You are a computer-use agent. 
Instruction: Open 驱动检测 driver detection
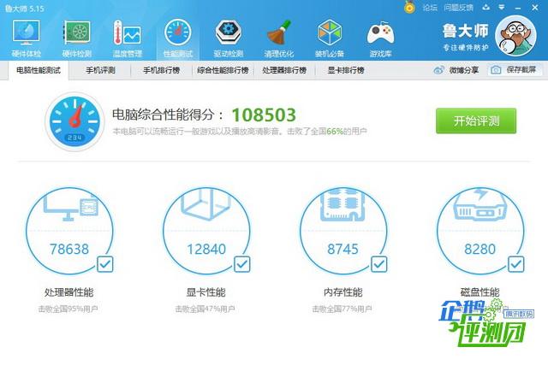229,38
